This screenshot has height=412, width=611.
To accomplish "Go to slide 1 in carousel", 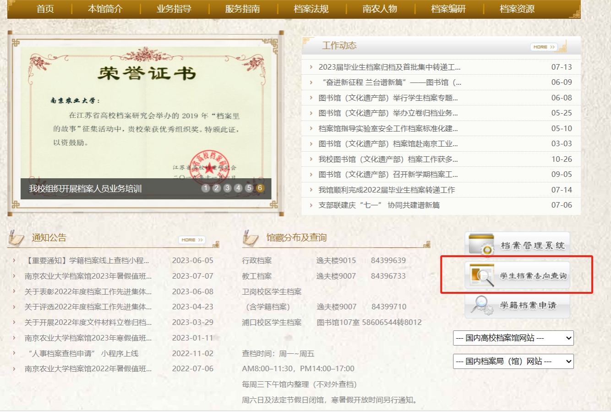I will pyautogui.click(x=206, y=188).
